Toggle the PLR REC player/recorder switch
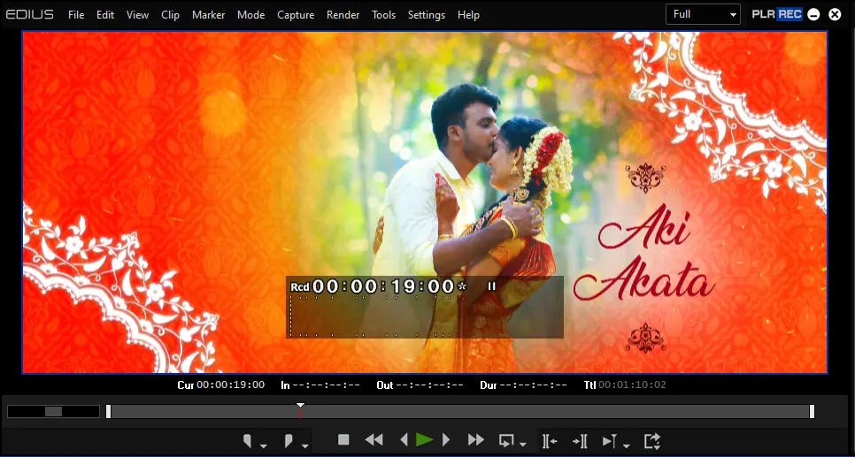The image size is (855, 457). [x=776, y=14]
